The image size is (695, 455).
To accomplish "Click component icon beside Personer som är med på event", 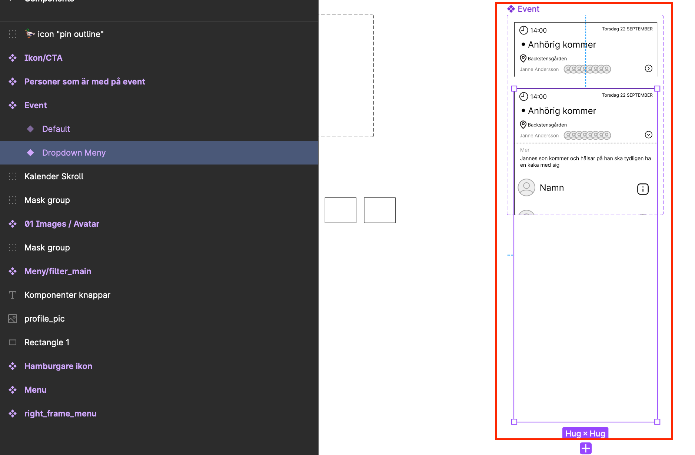I will pyautogui.click(x=13, y=82).
